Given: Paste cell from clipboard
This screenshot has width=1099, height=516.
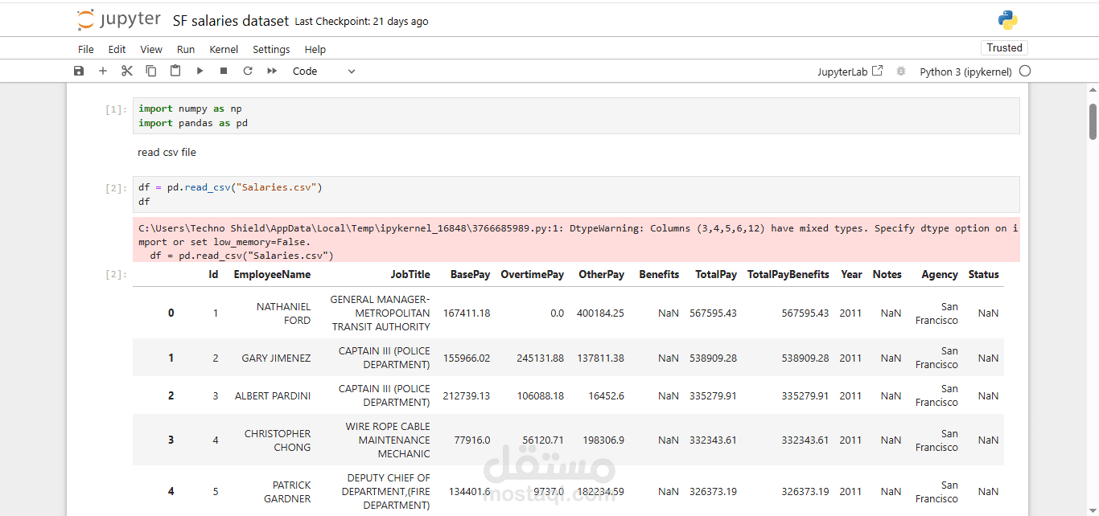Looking at the screenshot, I should 175,71.
